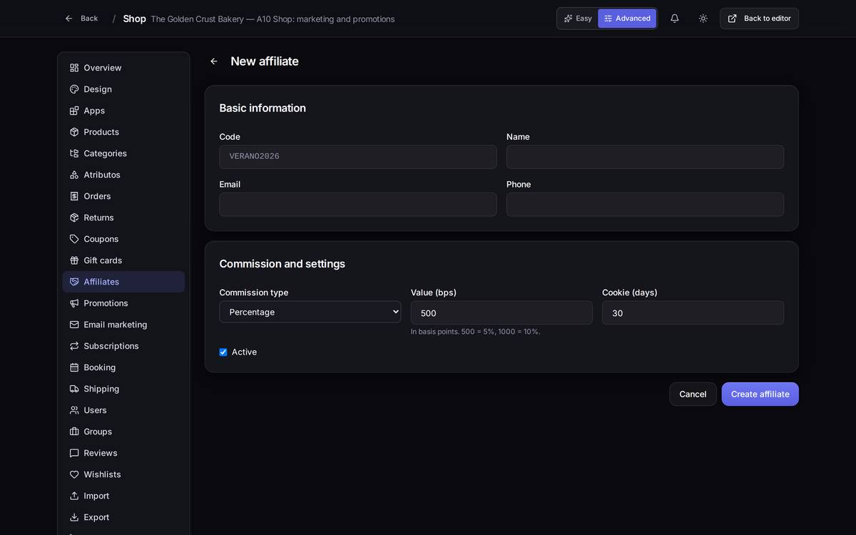
Task: Uncheck the Active checkbox
Action: coord(223,352)
